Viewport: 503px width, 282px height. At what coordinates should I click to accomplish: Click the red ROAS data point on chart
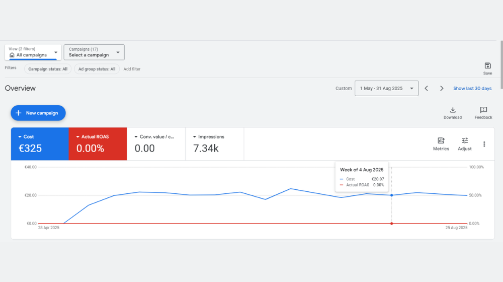[x=391, y=224]
